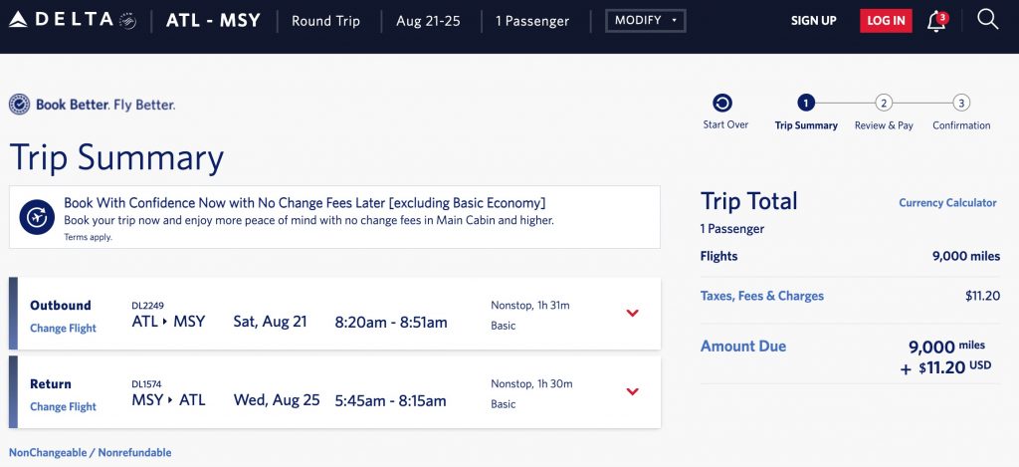
Task: Click the LOG IN button
Action: [x=886, y=21]
